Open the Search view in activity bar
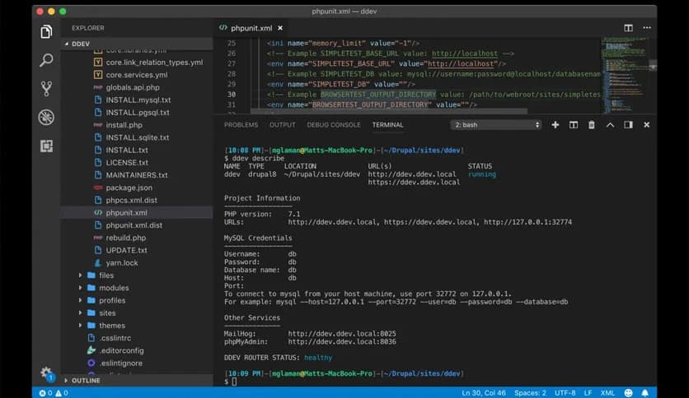Screen dimensions: 689x398 [x=46, y=60]
